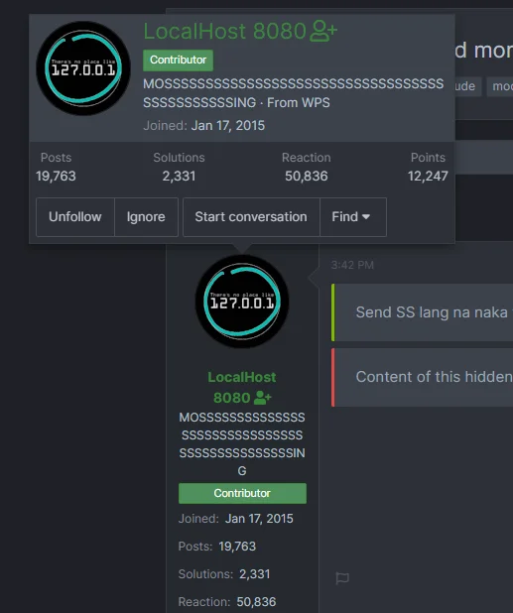513x613 pixels.
Task: Click 'Send SS lang na naka' quote block
Action: point(422,312)
